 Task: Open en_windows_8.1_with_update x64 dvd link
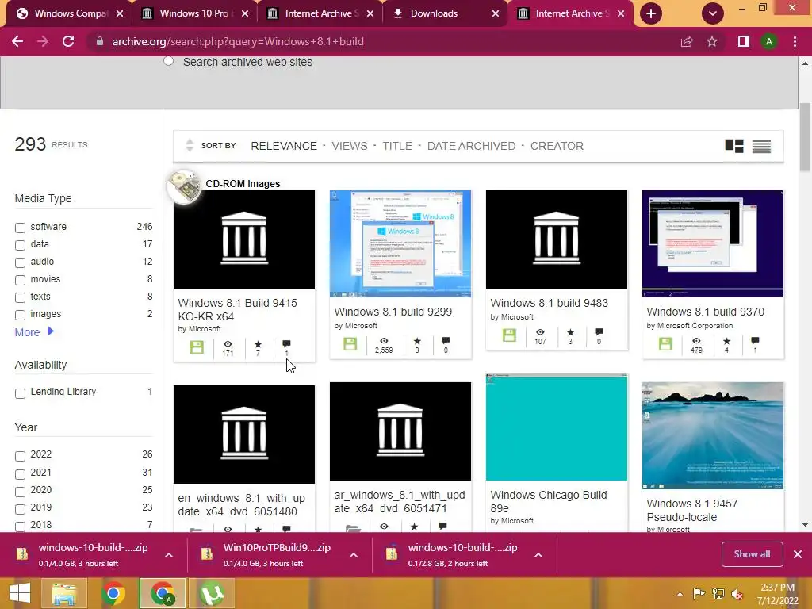(x=241, y=505)
